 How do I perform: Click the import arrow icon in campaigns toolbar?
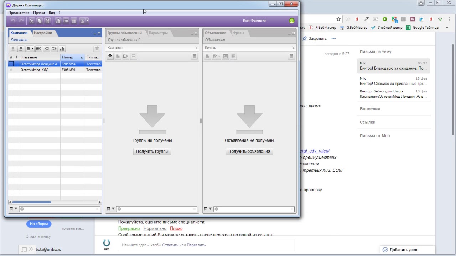point(46,49)
